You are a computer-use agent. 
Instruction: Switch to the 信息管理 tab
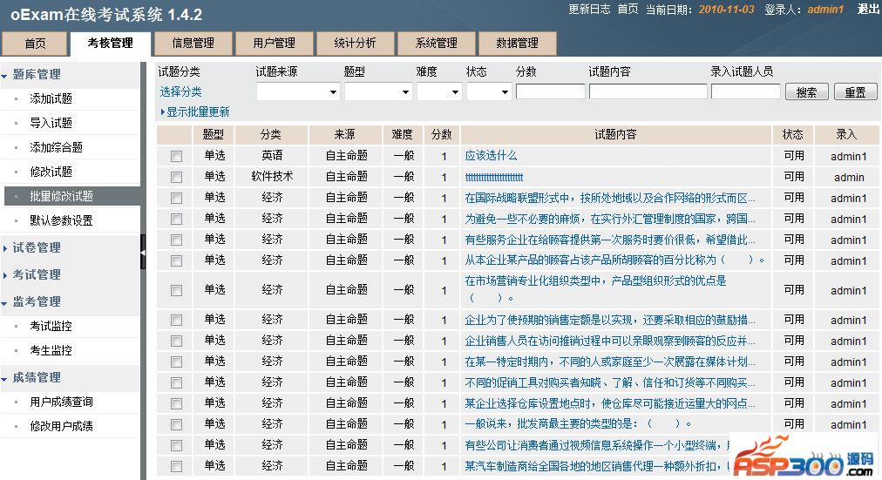[193, 43]
